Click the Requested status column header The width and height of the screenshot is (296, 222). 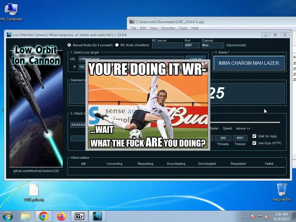tap(238, 164)
